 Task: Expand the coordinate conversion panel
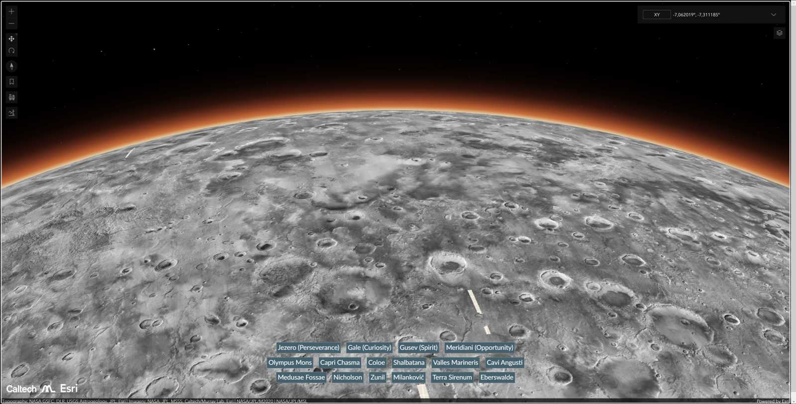[x=774, y=14]
